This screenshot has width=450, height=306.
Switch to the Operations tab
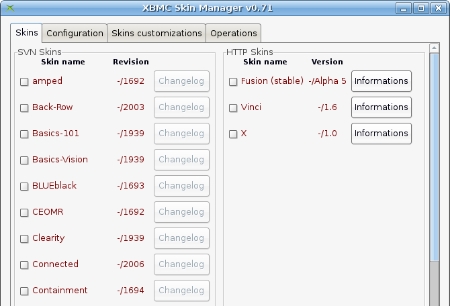(x=233, y=34)
